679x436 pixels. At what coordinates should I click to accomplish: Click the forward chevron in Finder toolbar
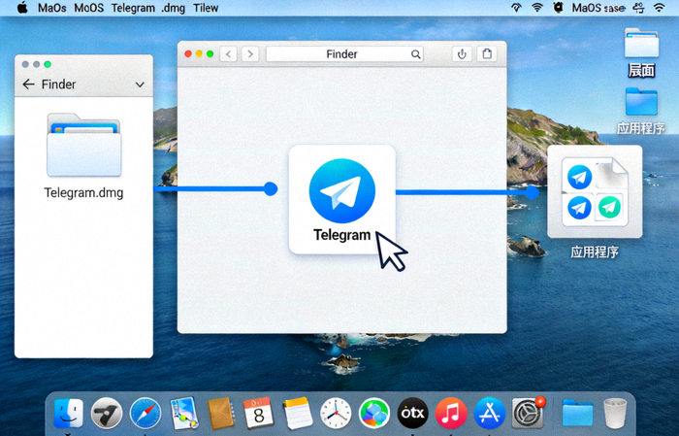coord(250,54)
